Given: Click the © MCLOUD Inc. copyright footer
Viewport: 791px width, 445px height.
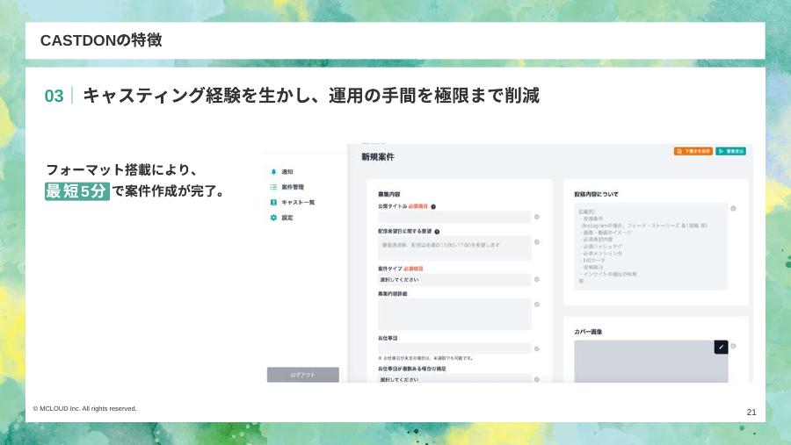Looking at the screenshot, I should [x=84, y=409].
